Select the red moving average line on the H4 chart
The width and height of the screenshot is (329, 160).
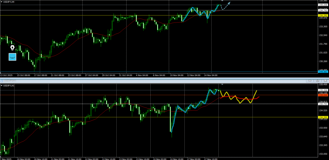click(x=64, y=51)
